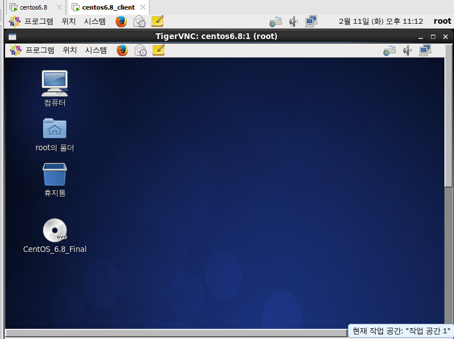
Task: Close the centos6.8 VM tab
Action: (59, 7)
